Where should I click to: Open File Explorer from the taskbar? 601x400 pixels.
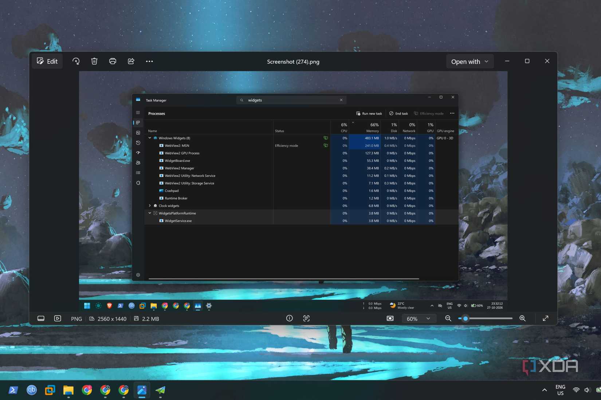(68, 390)
